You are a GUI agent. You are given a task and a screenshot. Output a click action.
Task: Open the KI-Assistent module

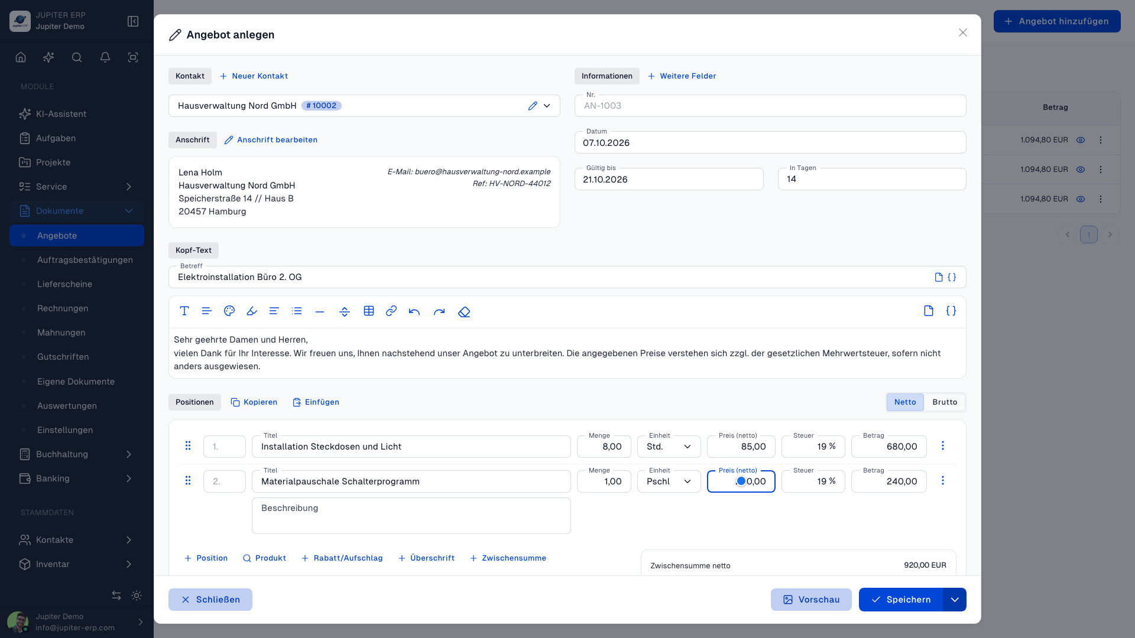coord(77,114)
